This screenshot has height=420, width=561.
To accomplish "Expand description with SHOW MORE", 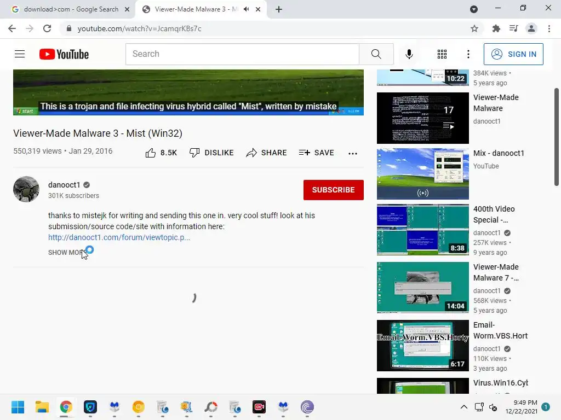I will [x=67, y=253].
